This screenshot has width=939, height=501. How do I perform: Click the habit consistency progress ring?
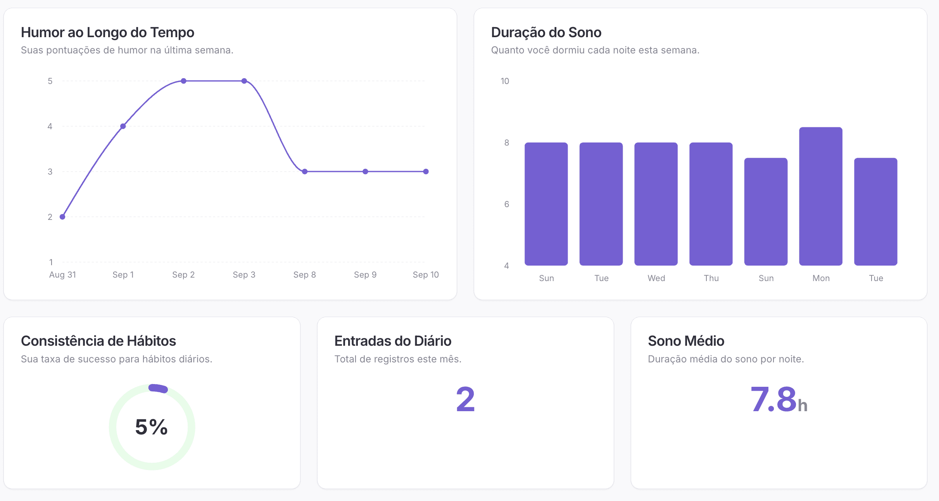click(x=158, y=388)
